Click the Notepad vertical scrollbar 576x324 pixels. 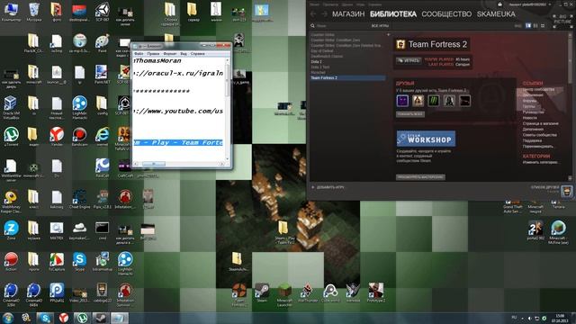[228, 109]
